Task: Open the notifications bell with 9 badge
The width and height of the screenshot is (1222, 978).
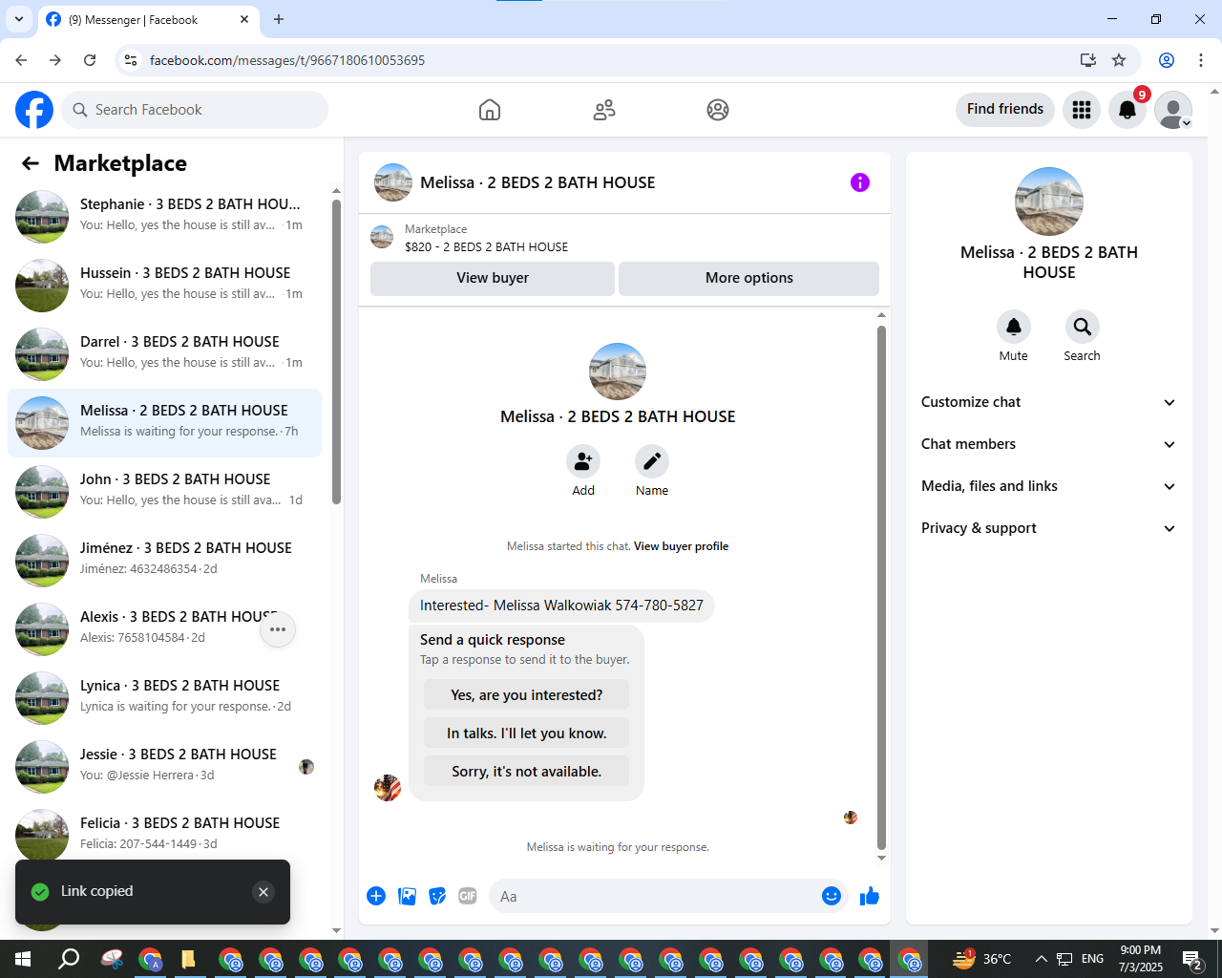Action: click(x=1127, y=110)
